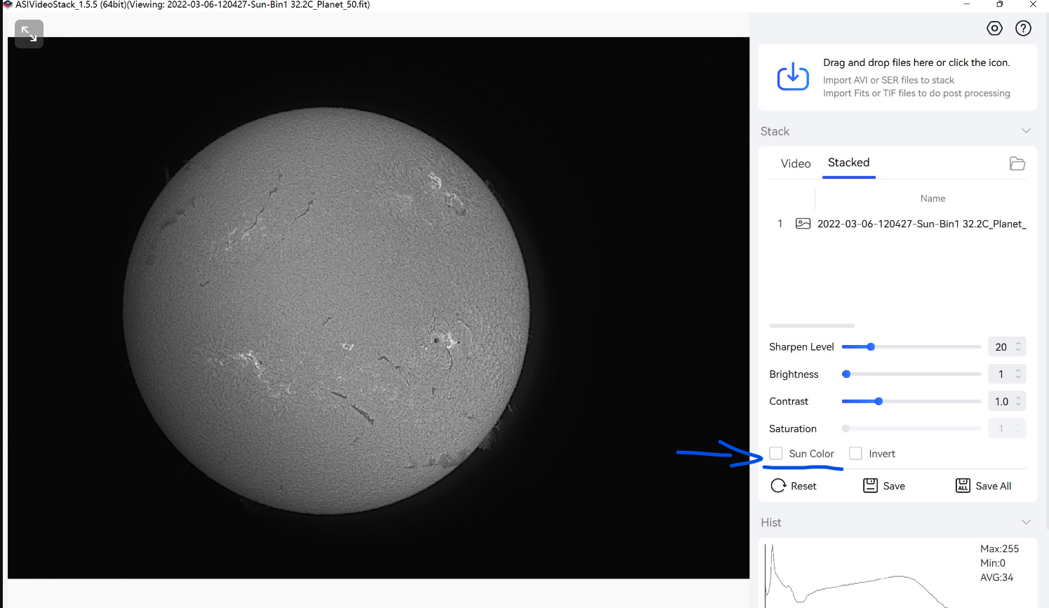Click 'Import AVI or SER files to stack' text
The height and width of the screenshot is (608, 1049).
[888, 80]
